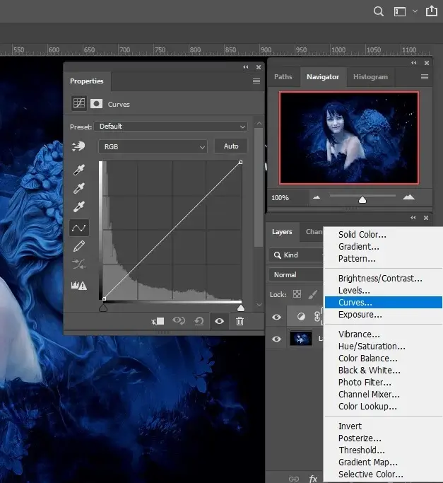This screenshot has height=483, width=443.
Task: Choose Levels... from adjustment menu
Action: pyautogui.click(x=384, y=291)
